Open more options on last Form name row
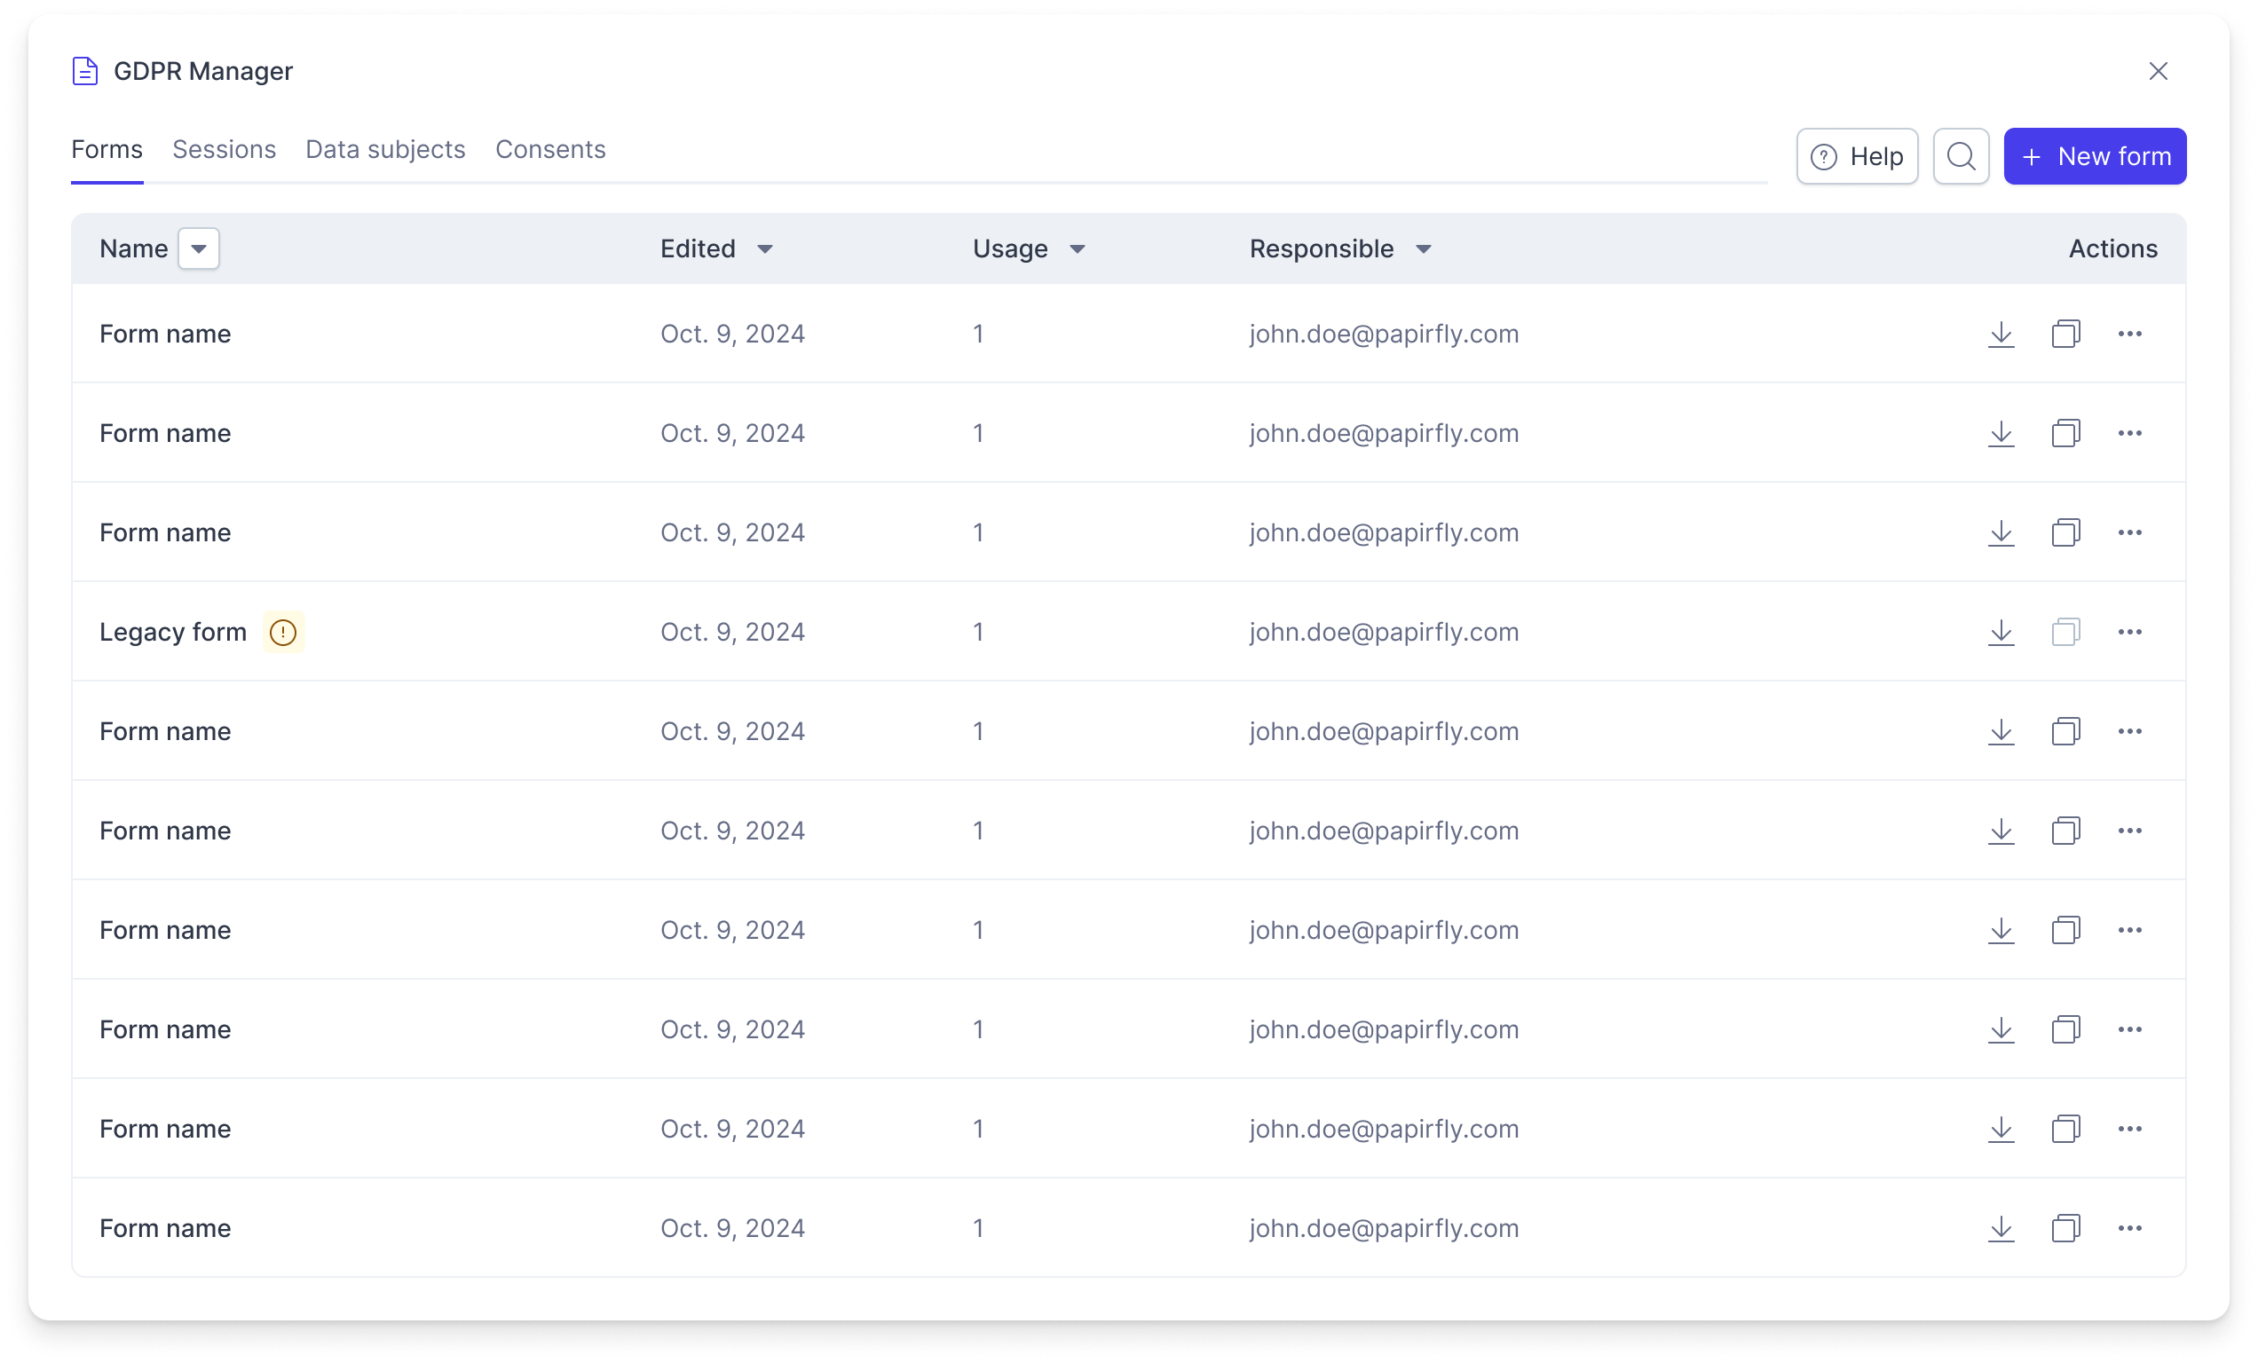Image resolution: width=2258 pixels, height=1363 pixels. click(x=2129, y=1228)
